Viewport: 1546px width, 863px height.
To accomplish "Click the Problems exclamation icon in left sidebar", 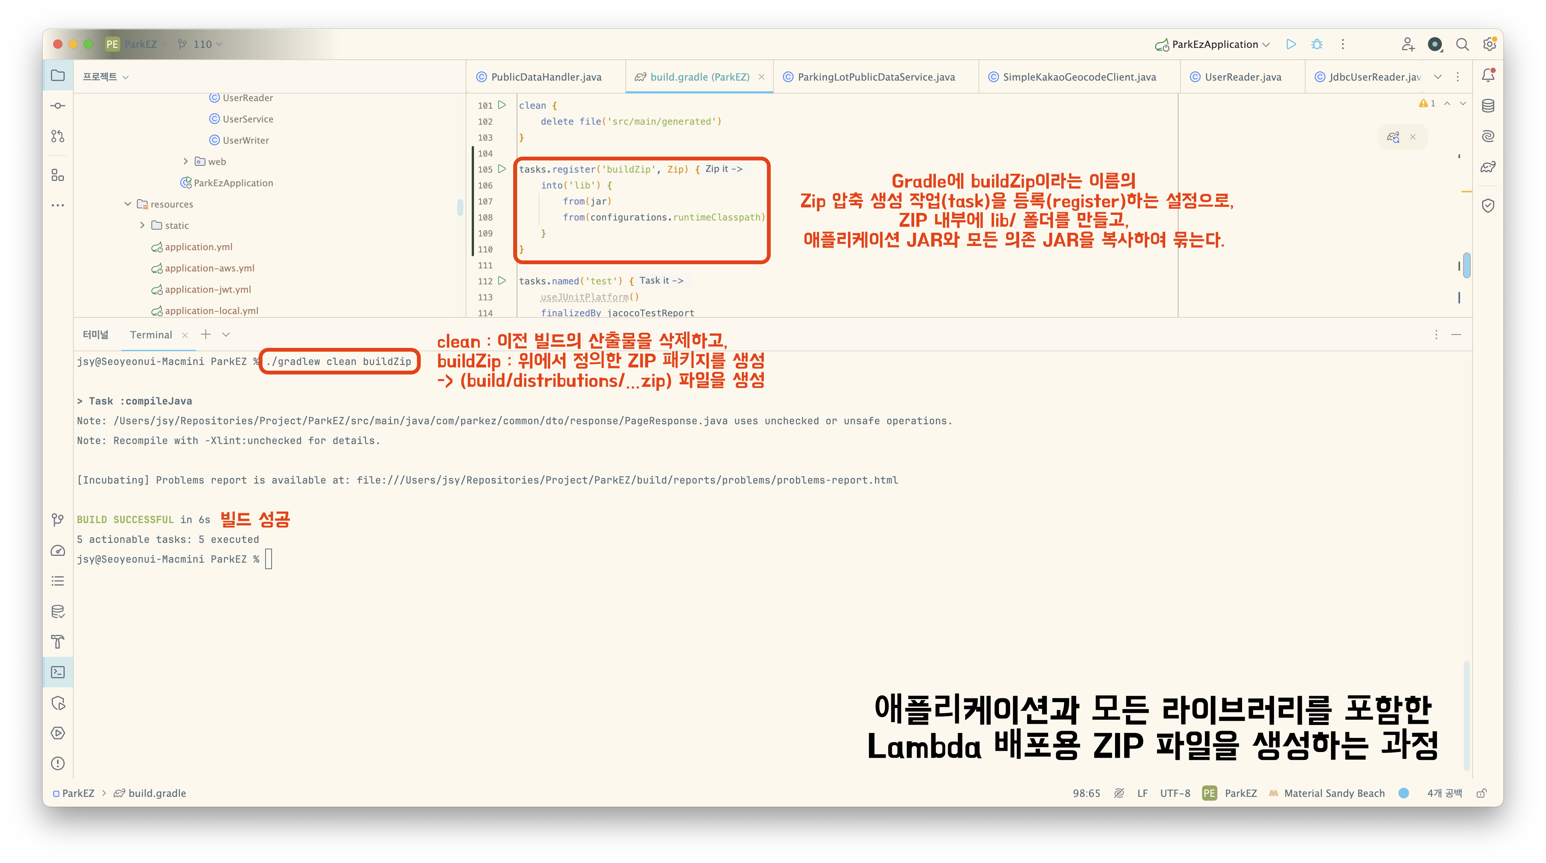I will (57, 763).
